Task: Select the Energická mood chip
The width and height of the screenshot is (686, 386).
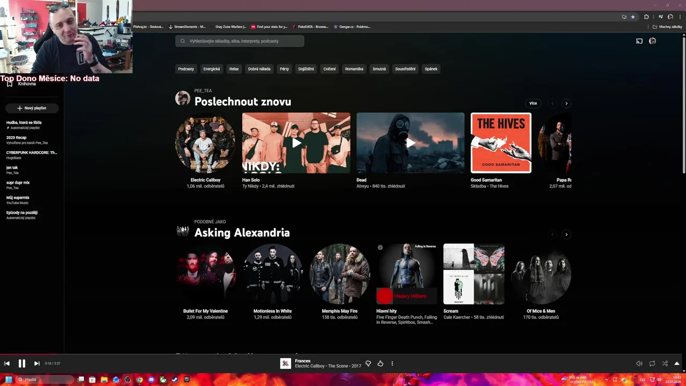Action: [212, 69]
